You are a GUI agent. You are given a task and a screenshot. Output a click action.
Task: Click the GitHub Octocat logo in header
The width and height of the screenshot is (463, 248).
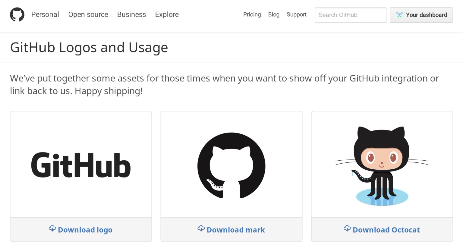click(17, 15)
